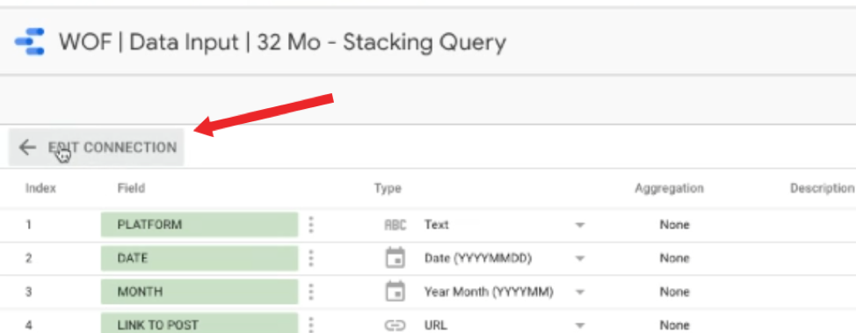Click the None aggregation for LINK TO POST
The width and height of the screenshot is (856, 333).
click(x=674, y=325)
